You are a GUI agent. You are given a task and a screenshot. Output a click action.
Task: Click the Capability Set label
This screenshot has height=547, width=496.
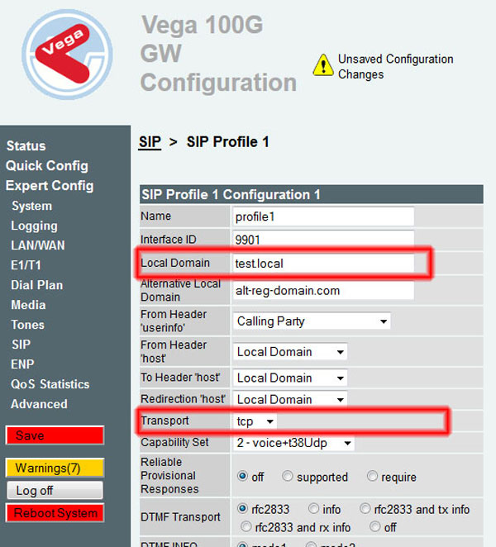pos(174,442)
